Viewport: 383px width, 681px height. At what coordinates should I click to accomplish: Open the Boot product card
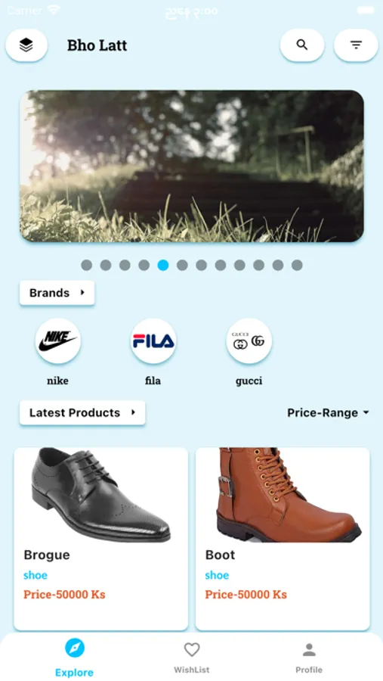click(x=283, y=539)
